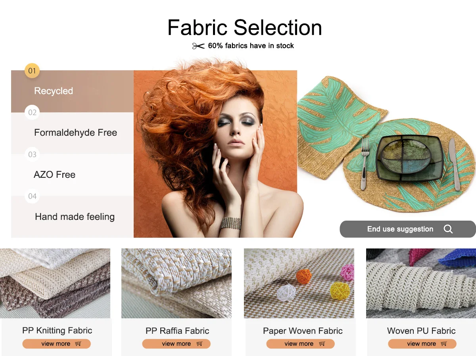Click the cart icon on Woven PU view more
The width and height of the screenshot is (476, 356).
point(444,344)
